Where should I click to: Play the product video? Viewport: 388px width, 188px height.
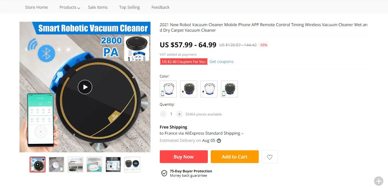(x=85, y=87)
